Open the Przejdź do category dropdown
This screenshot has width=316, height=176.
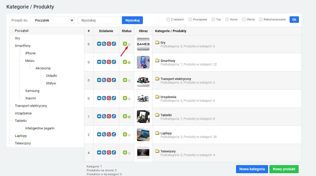pos(52,20)
